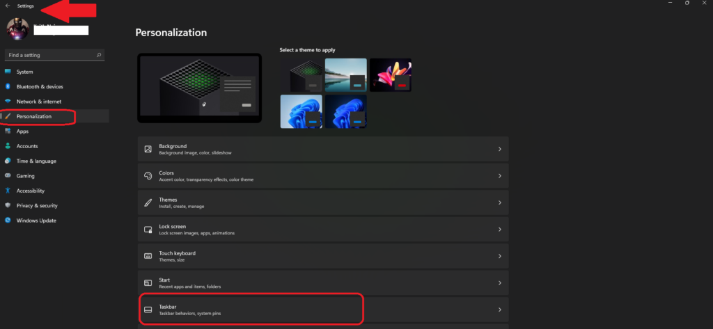Screen dimensions: 713x329
Task: Select the Privacy & security shield icon
Action: click(x=8, y=205)
